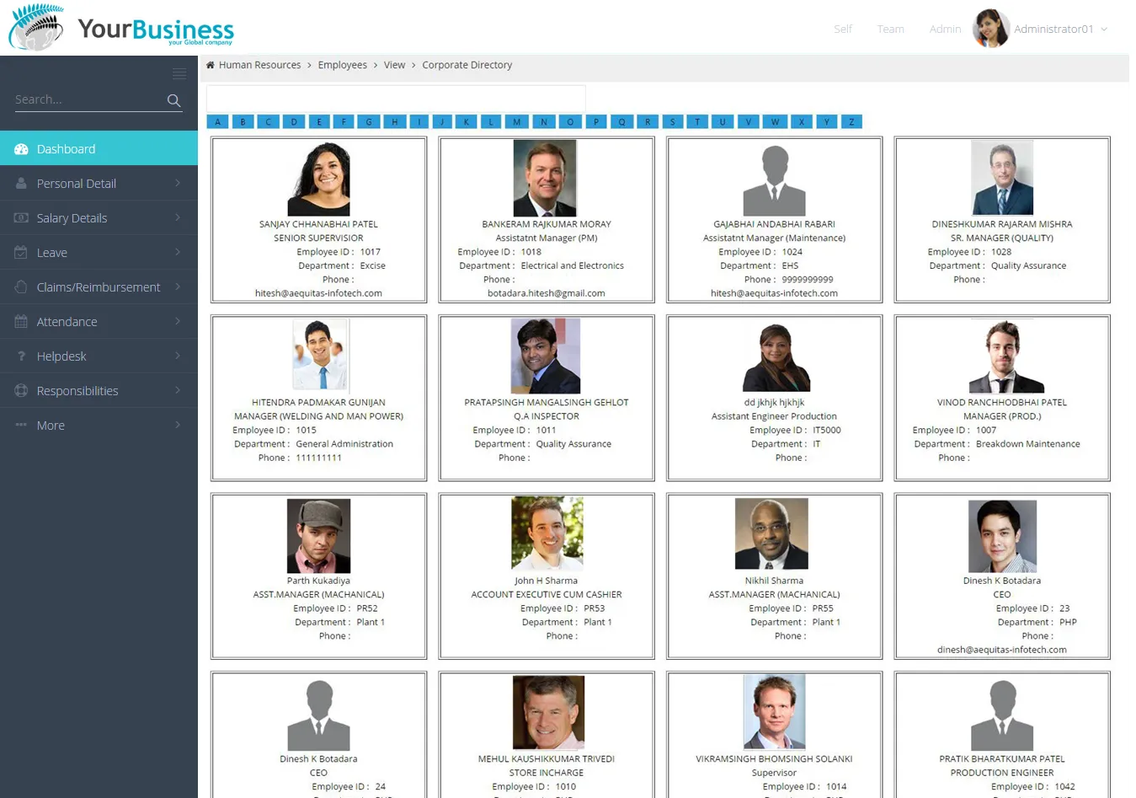The height and width of the screenshot is (798, 1136).
Task: Filter directory by letter P
Action: [596, 122]
